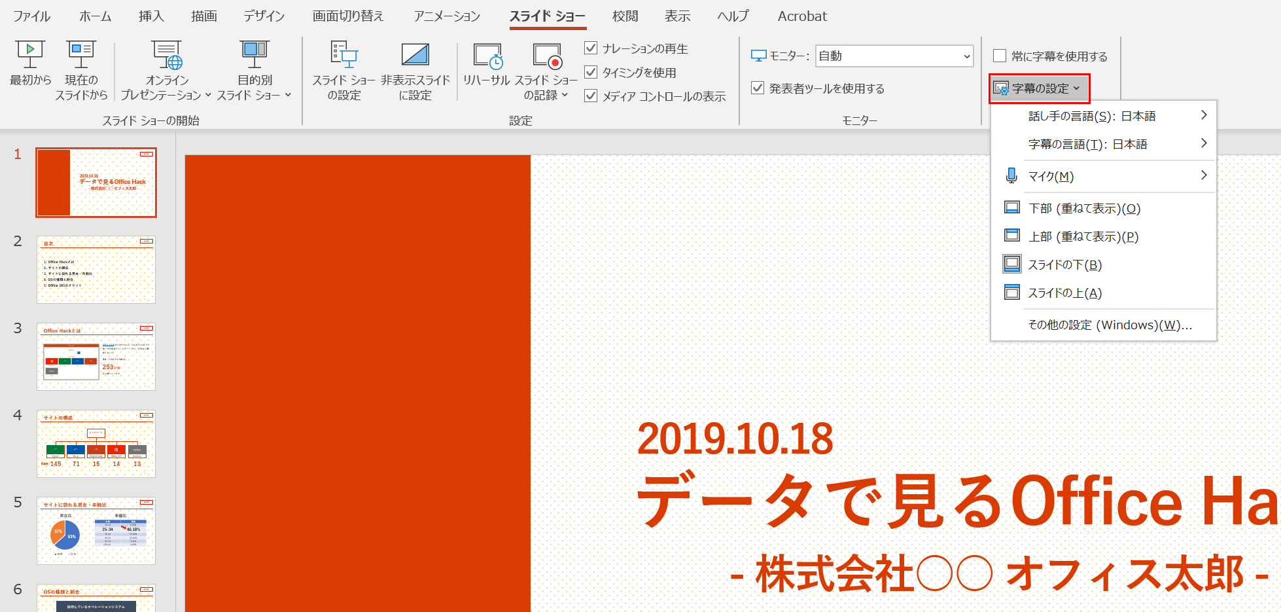This screenshot has height=612, width=1281.
Task: Click the hide slide icon
Action: tap(415, 54)
